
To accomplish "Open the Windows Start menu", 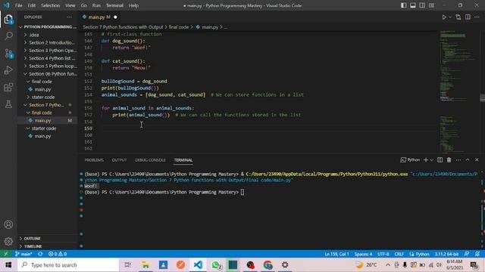I will coord(8,265).
